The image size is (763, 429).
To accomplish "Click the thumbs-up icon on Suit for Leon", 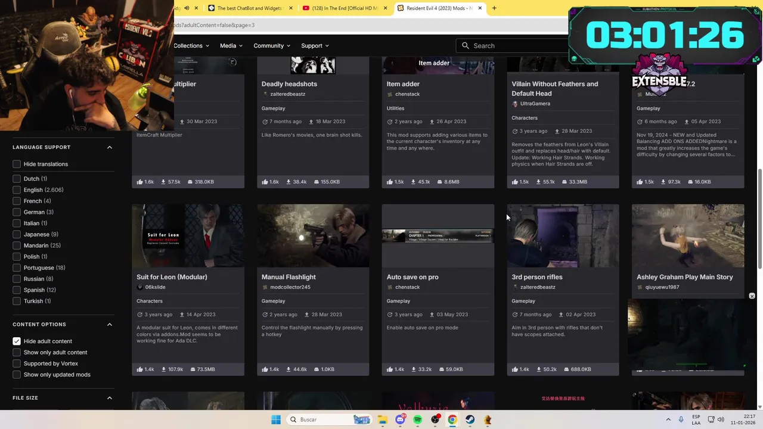I will [x=139, y=369].
